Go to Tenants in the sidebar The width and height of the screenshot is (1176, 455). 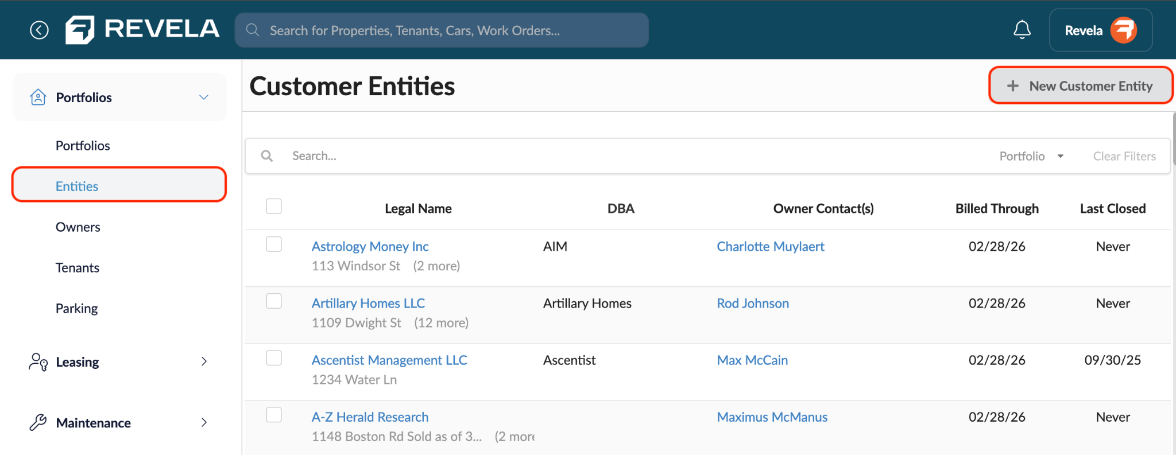point(78,268)
